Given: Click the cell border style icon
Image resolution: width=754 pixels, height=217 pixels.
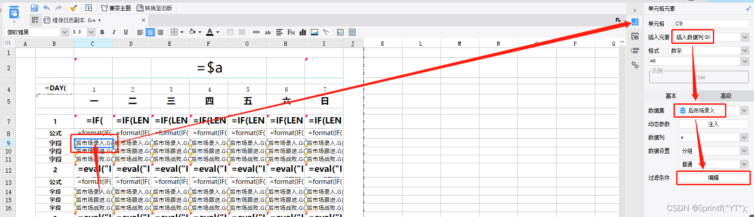Looking at the screenshot, I should (x=174, y=32).
